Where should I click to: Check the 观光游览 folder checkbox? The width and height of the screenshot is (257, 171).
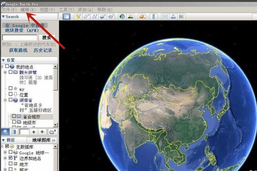click(x=11, y=72)
